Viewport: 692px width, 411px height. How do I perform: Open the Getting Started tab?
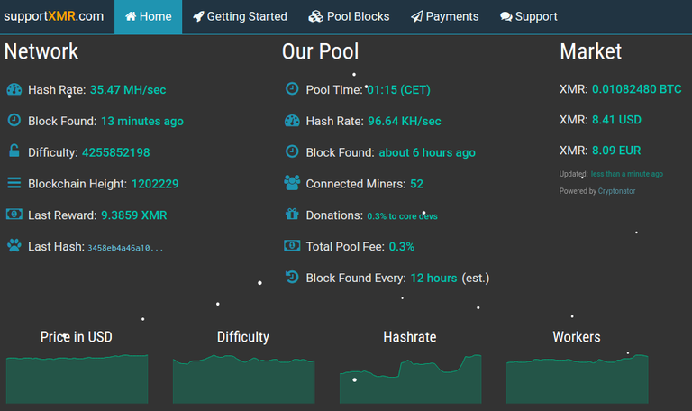click(240, 16)
